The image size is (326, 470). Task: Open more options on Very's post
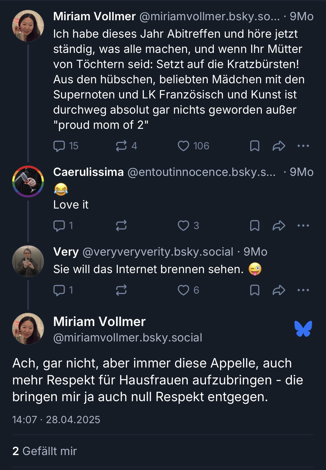(x=303, y=290)
